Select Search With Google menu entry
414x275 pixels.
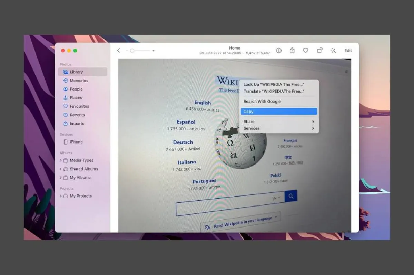[x=262, y=102]
